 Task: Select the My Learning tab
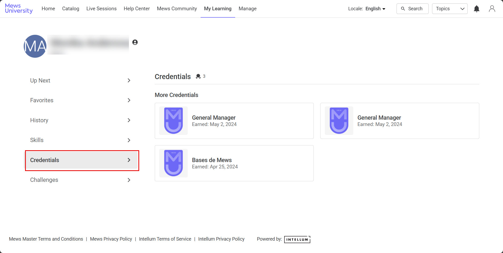pyautogui.click(x=218, y=9)
